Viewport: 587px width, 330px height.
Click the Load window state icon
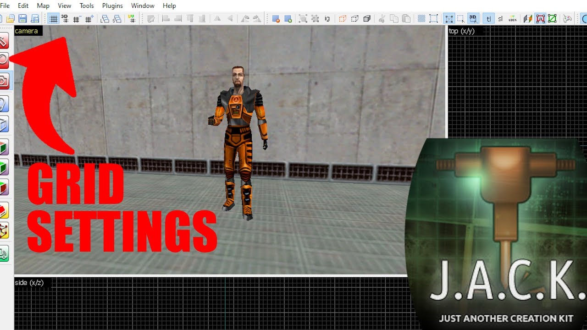tap(105, 19)
